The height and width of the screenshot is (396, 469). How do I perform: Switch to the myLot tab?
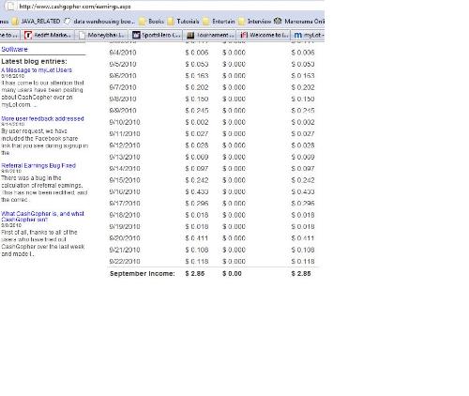pos(309,35)
